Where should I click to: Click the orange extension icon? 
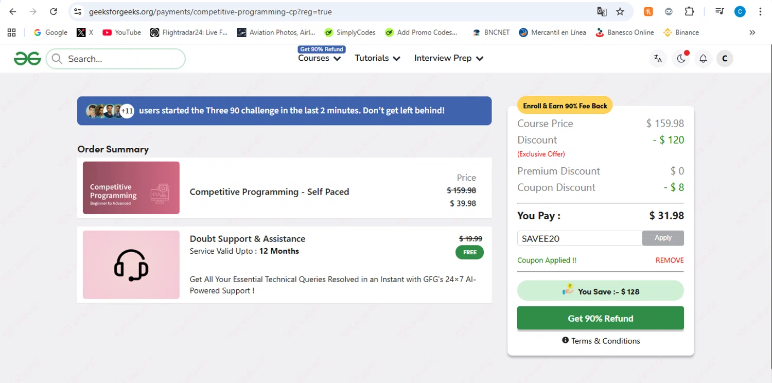pyautogui.click(x=648, y=11)
